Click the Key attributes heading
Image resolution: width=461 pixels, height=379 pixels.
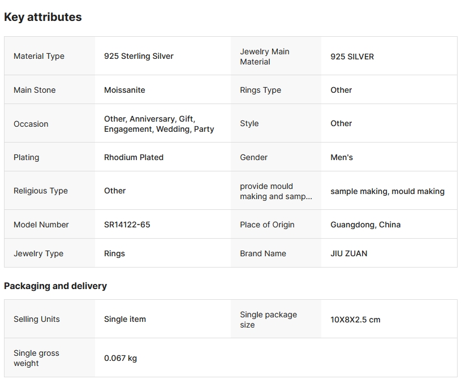43,17
